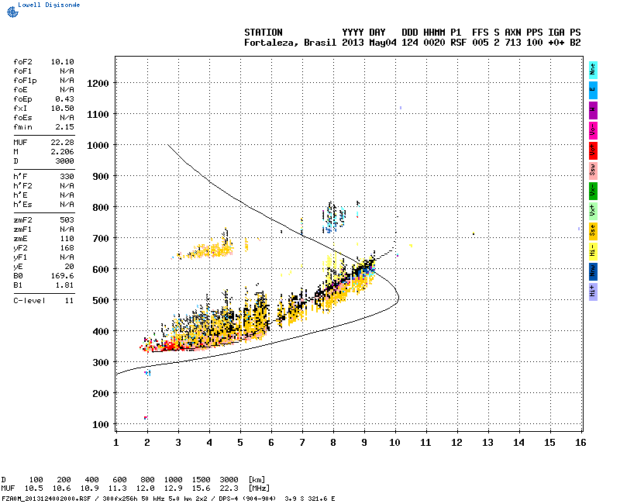Select the zmF2 value 503
The height and width of the screenshot is (504, 620).
coord(67,220)
